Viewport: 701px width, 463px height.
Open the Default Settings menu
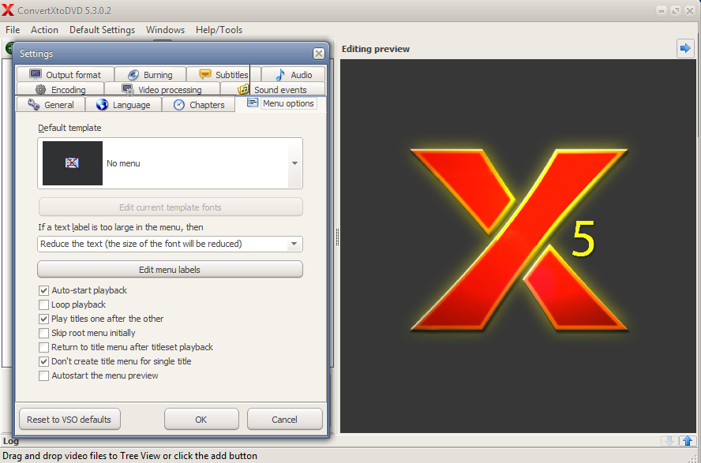coord(102,30)
